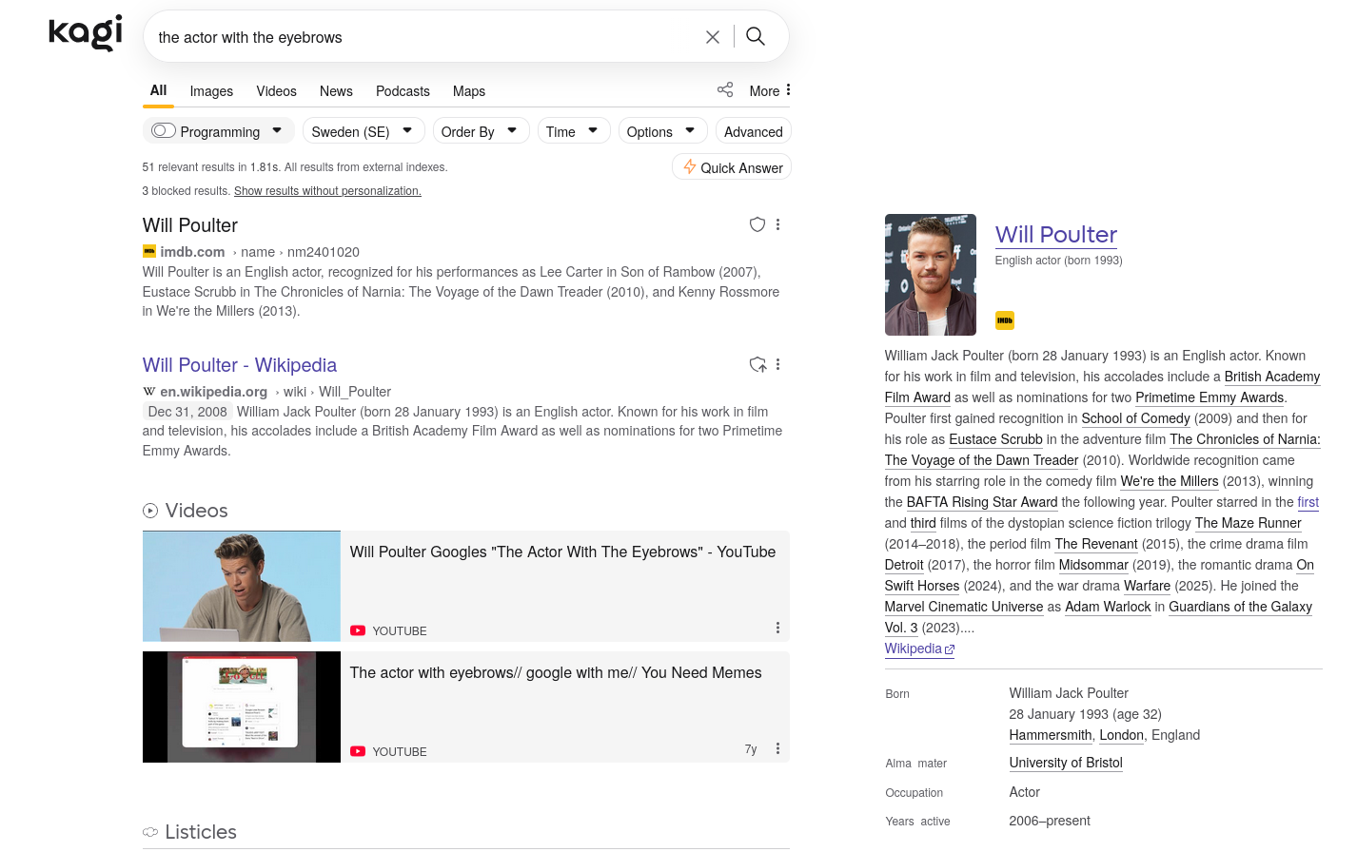Click shield icon on Wikipedia result
This screenshot has height=852, width=1357.
point(757,364)
